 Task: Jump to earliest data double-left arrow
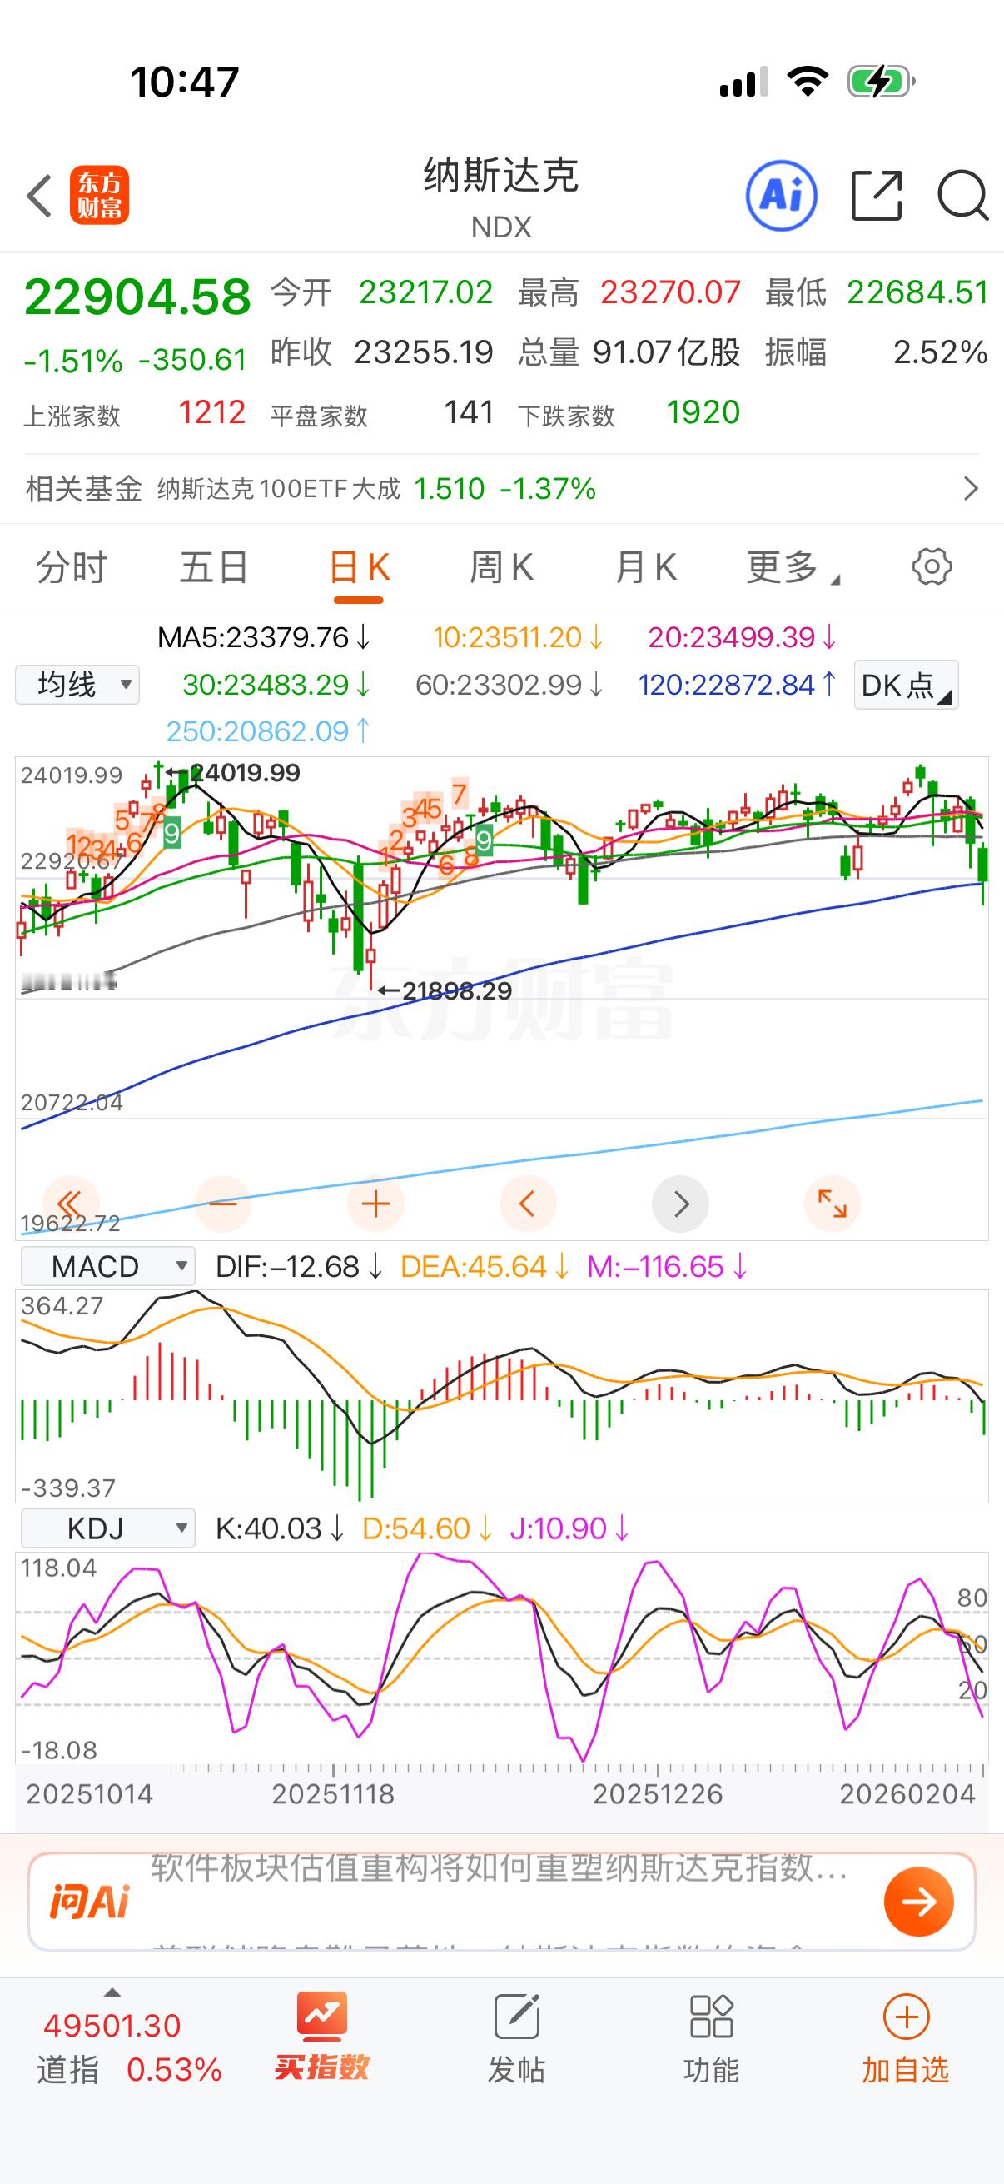[x=70, y=1203]
